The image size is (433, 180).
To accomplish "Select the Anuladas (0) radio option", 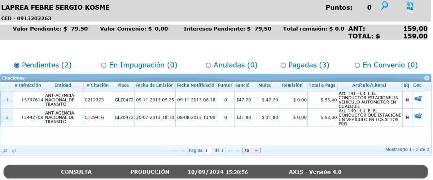I will (208, 65).
